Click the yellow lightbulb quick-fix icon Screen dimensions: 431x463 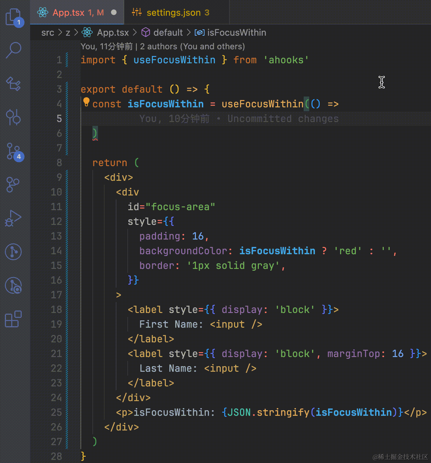click(86, 102)
